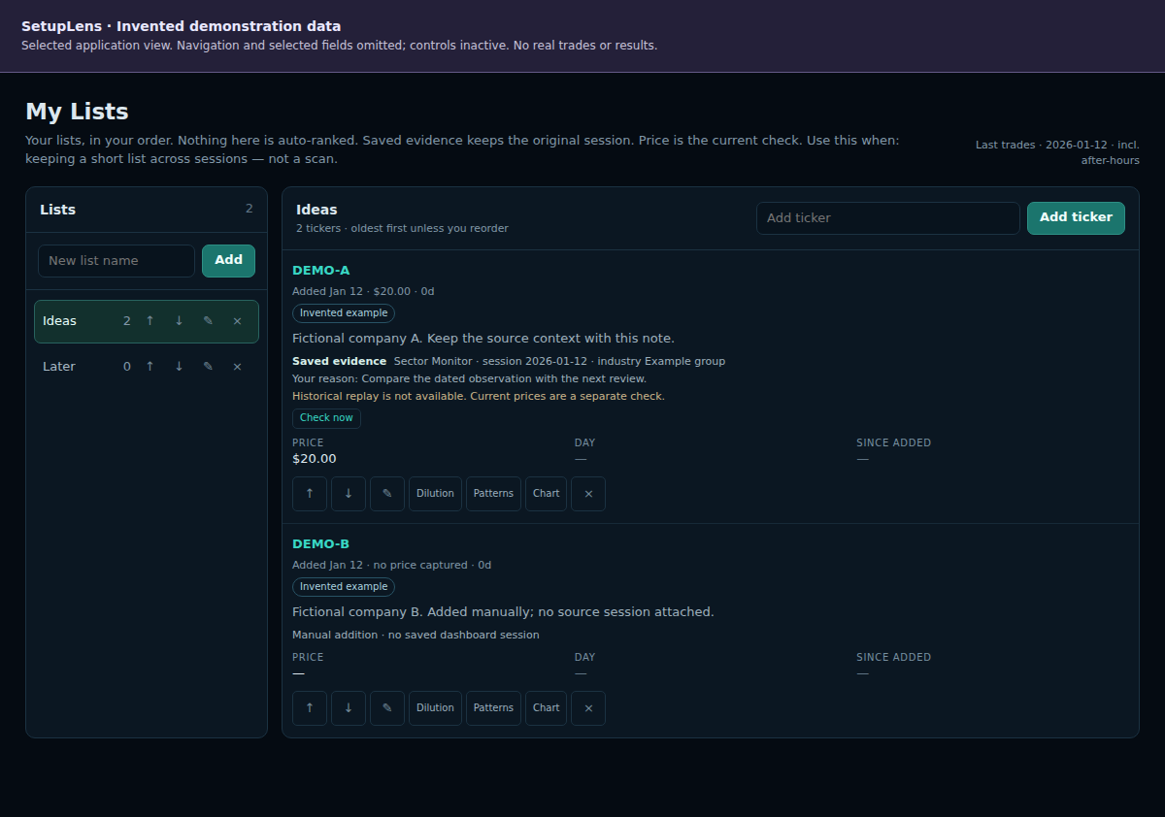The width and height of the screenshot is (1165, 817).
Task: Click the Invented example tag on DEMO-B
Action: pyautogui.click(x=344, y=587)
